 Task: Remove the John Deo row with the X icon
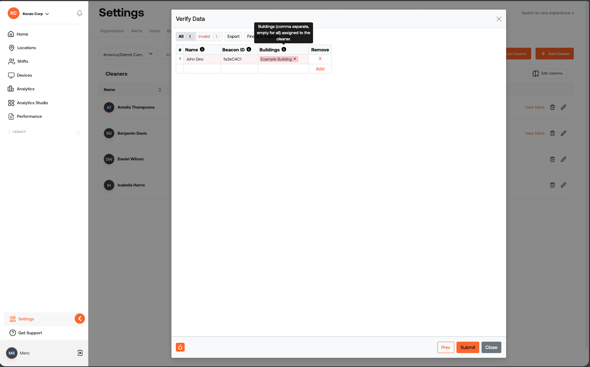(x=320, y=59)
